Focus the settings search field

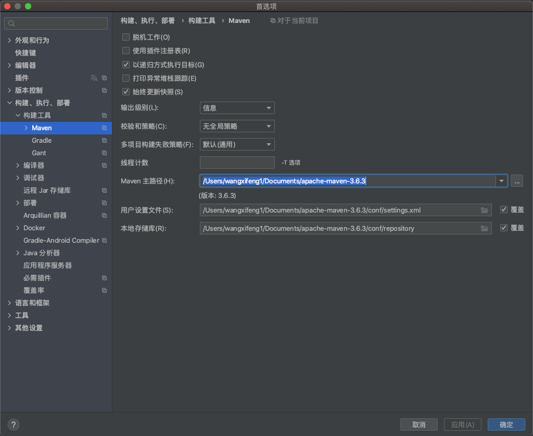coord(56,23)
